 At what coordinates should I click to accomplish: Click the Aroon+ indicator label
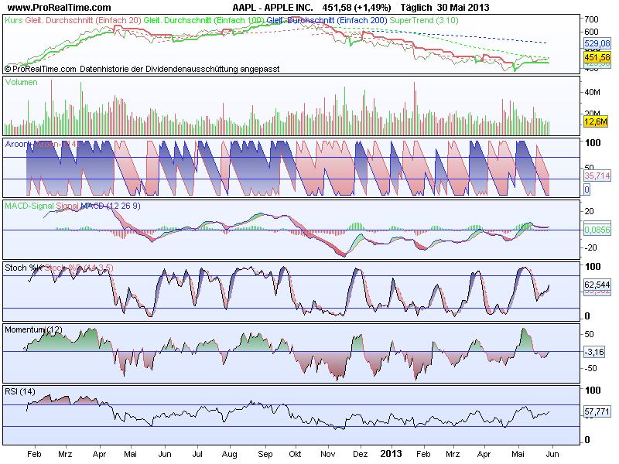[x=19, y=144]
